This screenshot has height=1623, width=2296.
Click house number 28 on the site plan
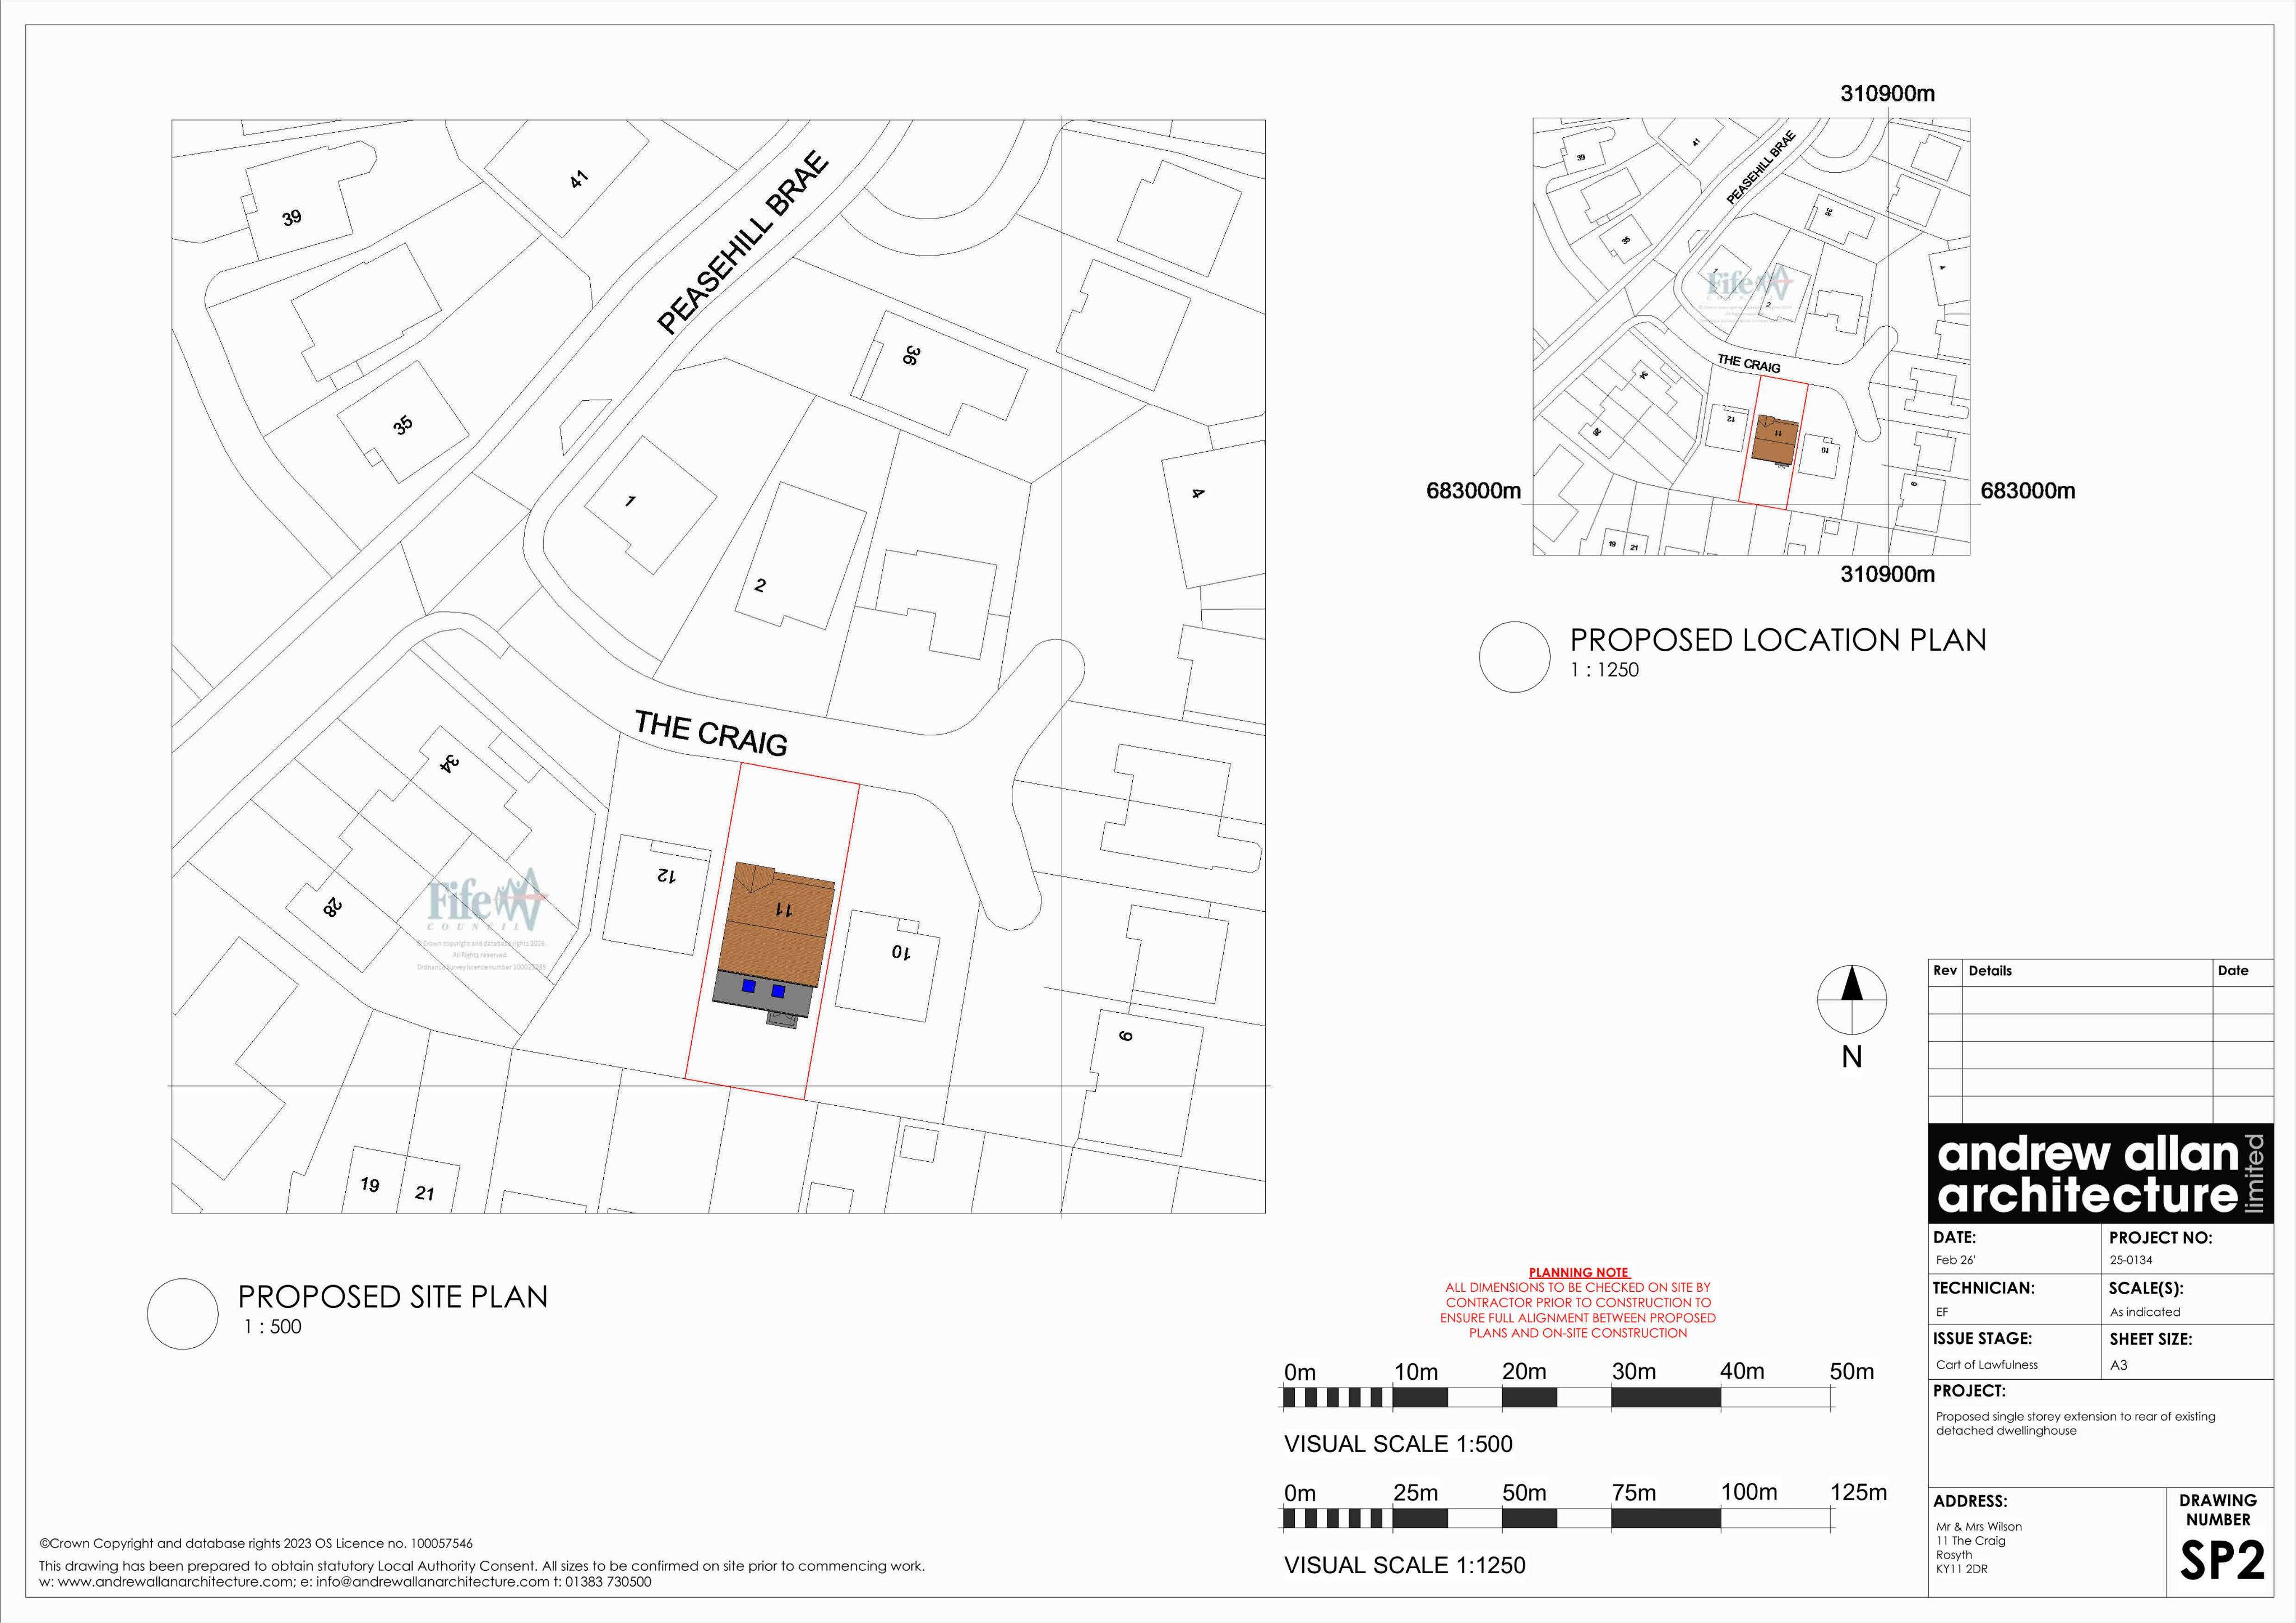coord(332,907)
